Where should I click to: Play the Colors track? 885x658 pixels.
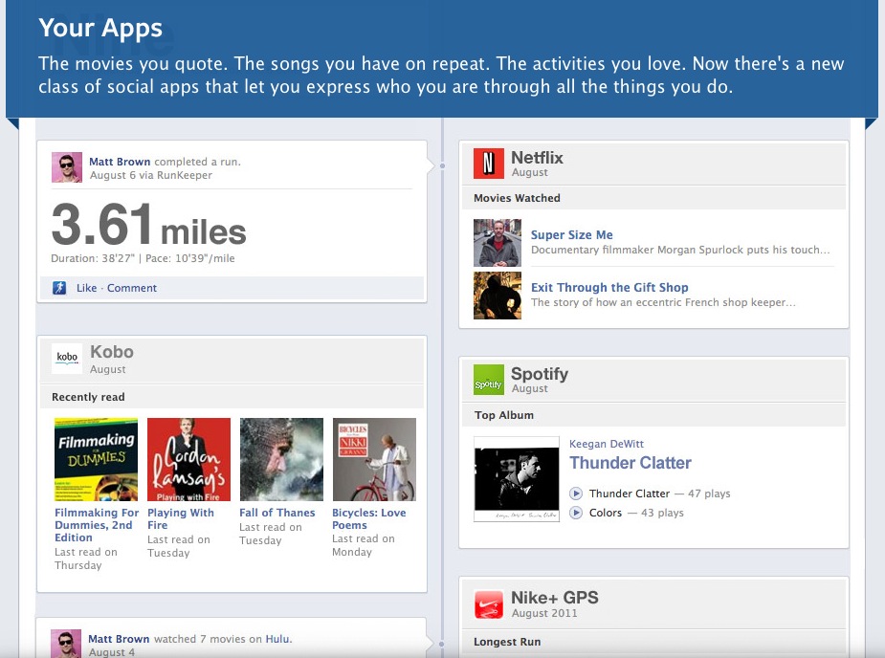click(576, 513)
